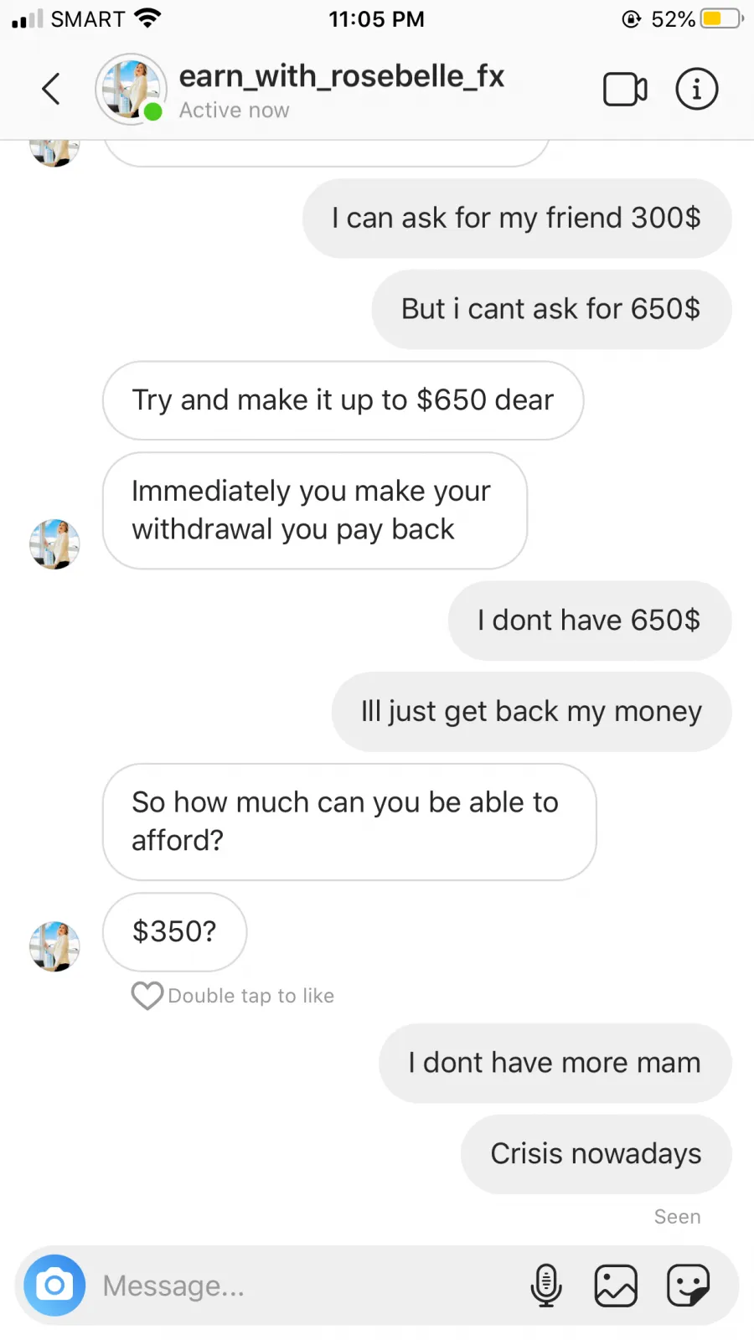This screenshot has width=754, height=1340.
Task: Select the '$350?' message bubble
Action: click(174, 931)
